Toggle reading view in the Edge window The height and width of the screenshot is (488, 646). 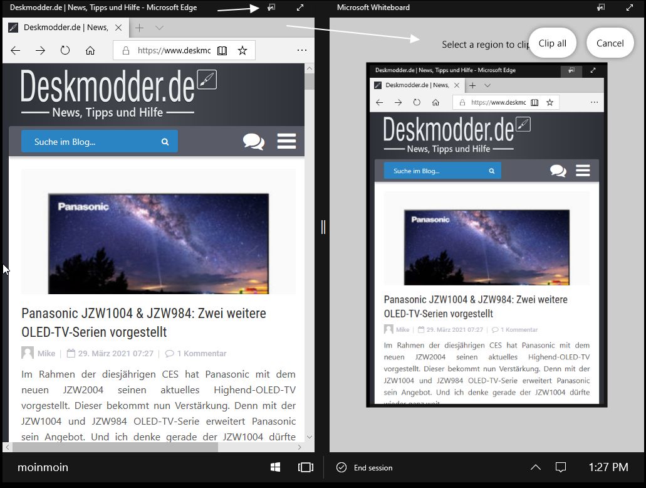(222, 50)
